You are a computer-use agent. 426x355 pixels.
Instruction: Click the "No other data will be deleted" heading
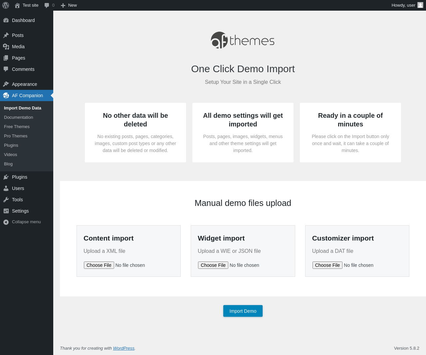pos(135,120)
